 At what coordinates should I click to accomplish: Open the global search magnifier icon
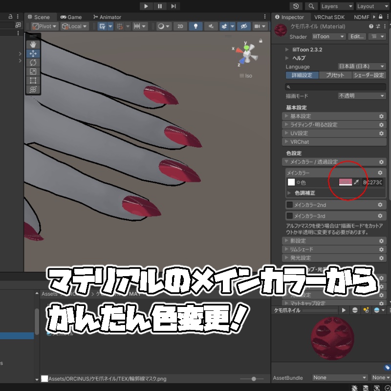(x=311, y=6)
